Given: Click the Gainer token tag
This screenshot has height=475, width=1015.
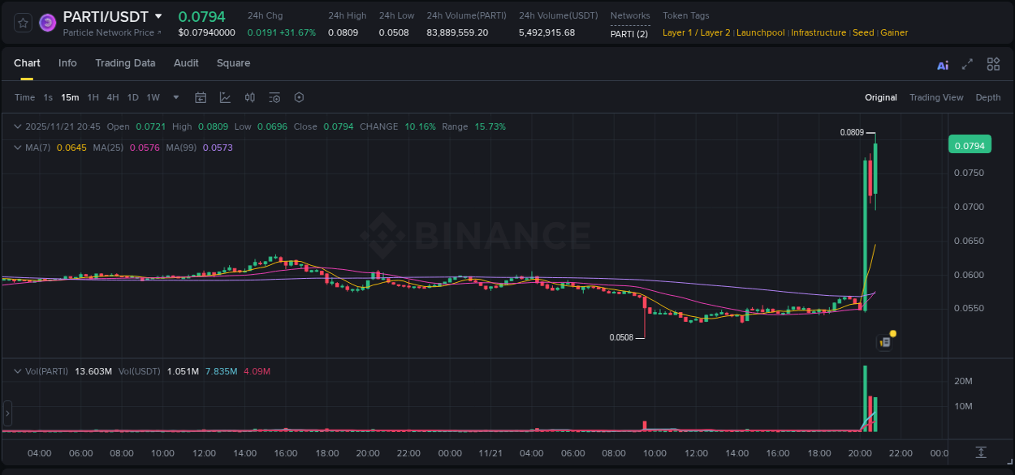Looking at the screenshot, I should 894,32.
